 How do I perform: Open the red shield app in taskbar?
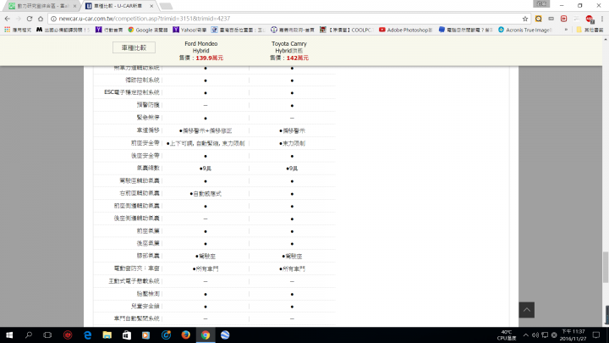tap(68, 335)
